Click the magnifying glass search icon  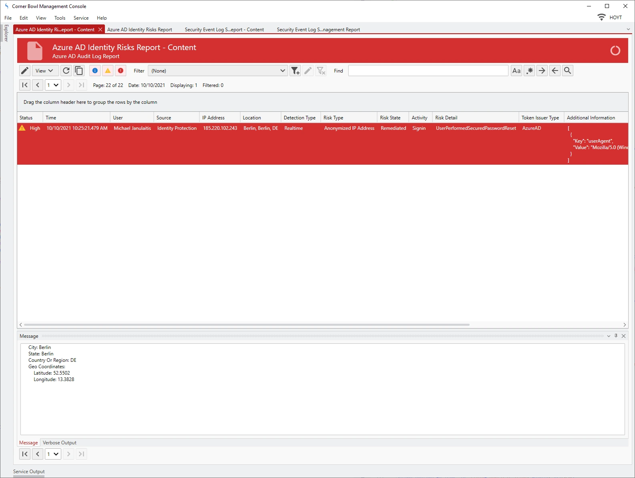tap(567, 71)
